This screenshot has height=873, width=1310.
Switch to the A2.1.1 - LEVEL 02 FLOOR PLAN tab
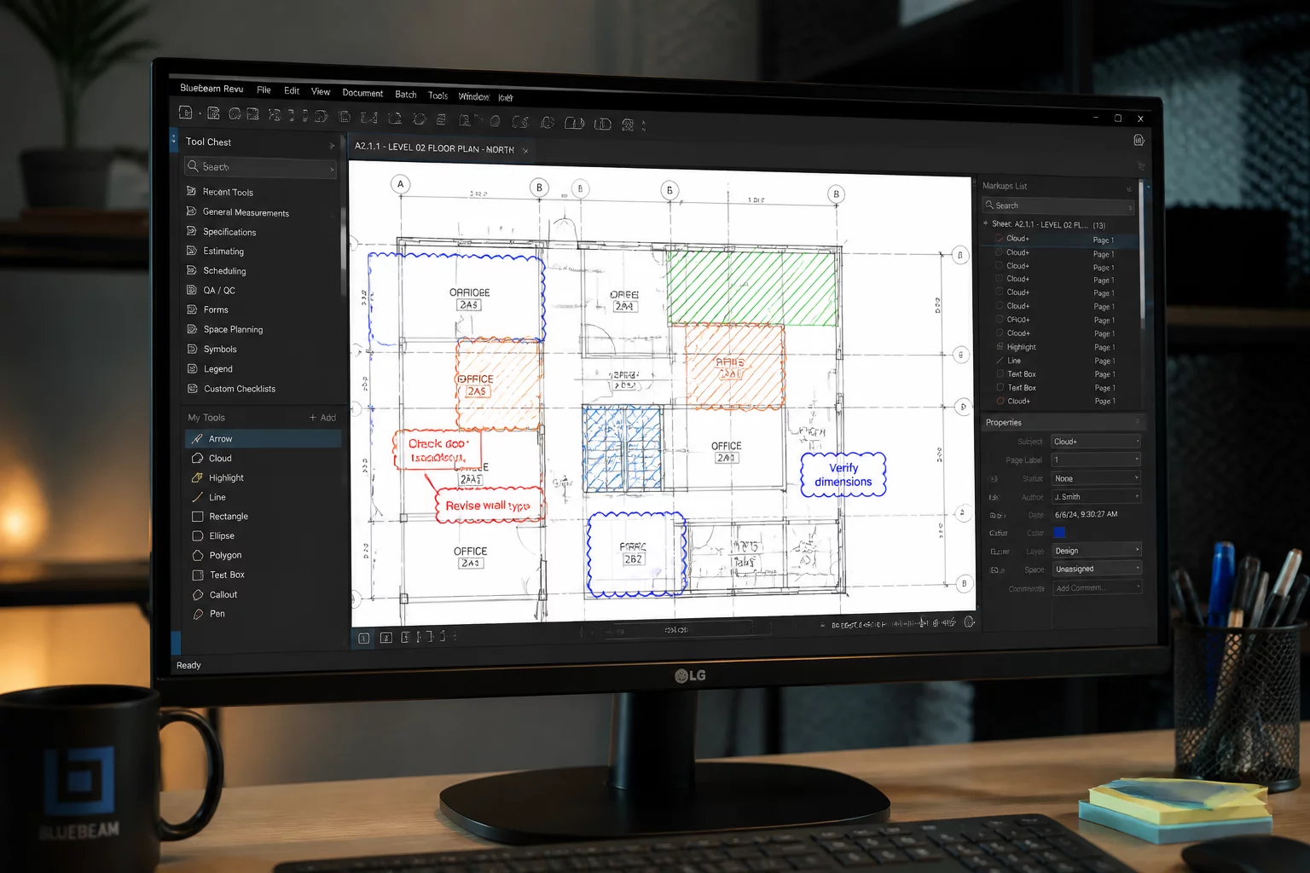(434, 147)
